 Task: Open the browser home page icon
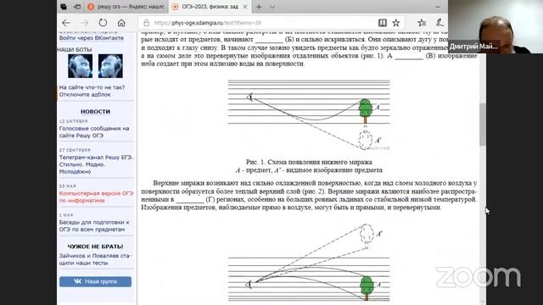tap(121, 23)
